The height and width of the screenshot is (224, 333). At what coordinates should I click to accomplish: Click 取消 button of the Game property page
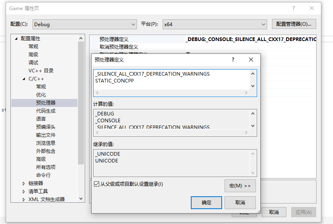point(274,212)
